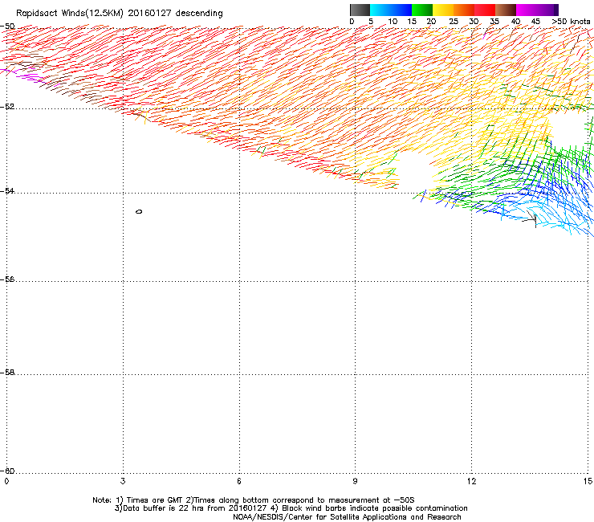Click the cyan 5-10 knots legend swatch

(x=380, y=10)
